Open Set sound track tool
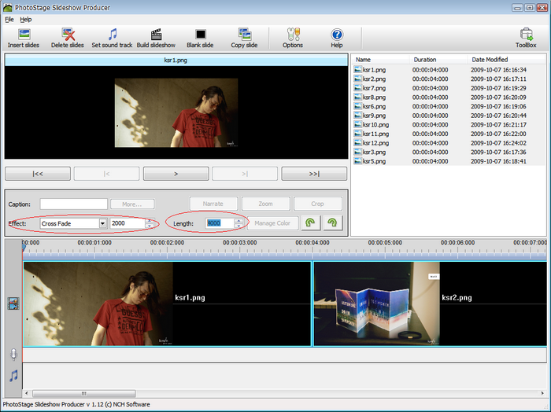Image resolution: width=551 pixels, height=412 pixels. 112,35
